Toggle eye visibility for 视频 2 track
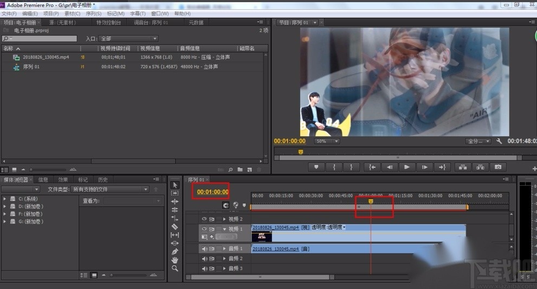537x289 pixels. pyautogui.click(x=204, y=219)
